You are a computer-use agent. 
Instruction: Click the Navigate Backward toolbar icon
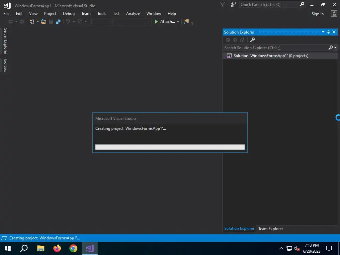tap(10, 22)
